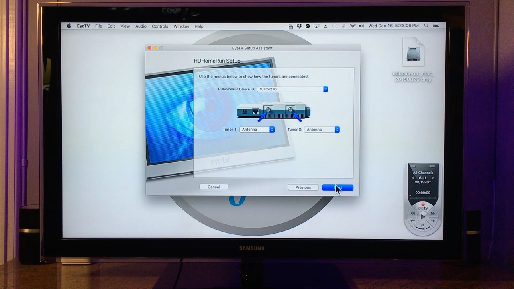
Task: Click the record button on EyeTV remote
Action: pyautogui.click(x=423, y=204)
